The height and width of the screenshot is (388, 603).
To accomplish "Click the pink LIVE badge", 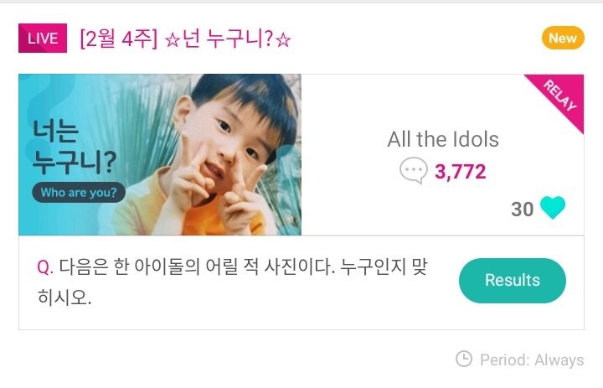I will [x=42, y=39].
